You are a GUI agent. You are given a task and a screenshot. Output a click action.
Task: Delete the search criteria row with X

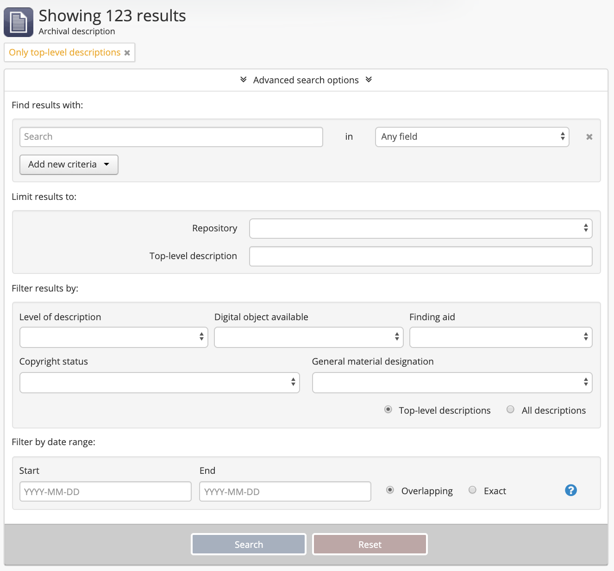point(589,137)
